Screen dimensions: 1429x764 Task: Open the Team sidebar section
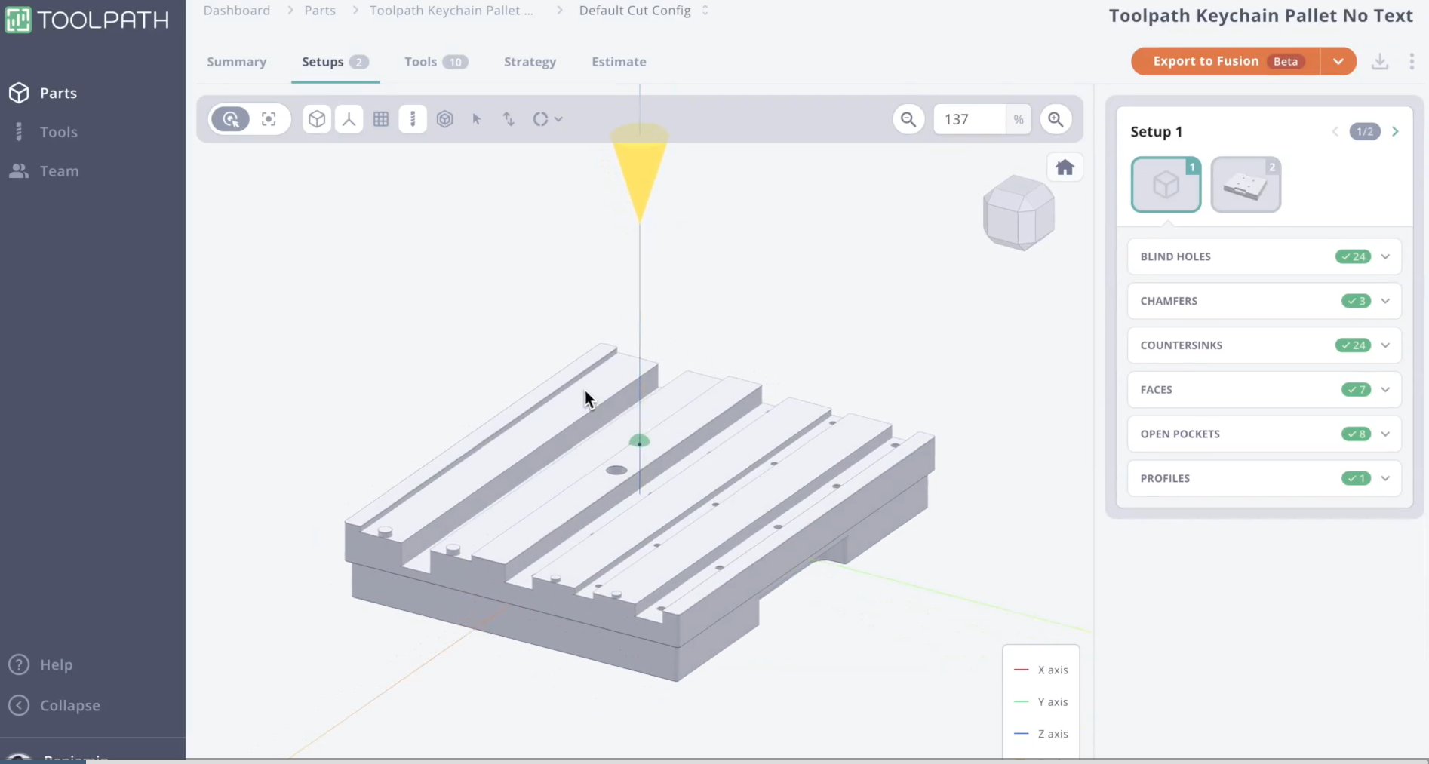click(x=60, y=171)
